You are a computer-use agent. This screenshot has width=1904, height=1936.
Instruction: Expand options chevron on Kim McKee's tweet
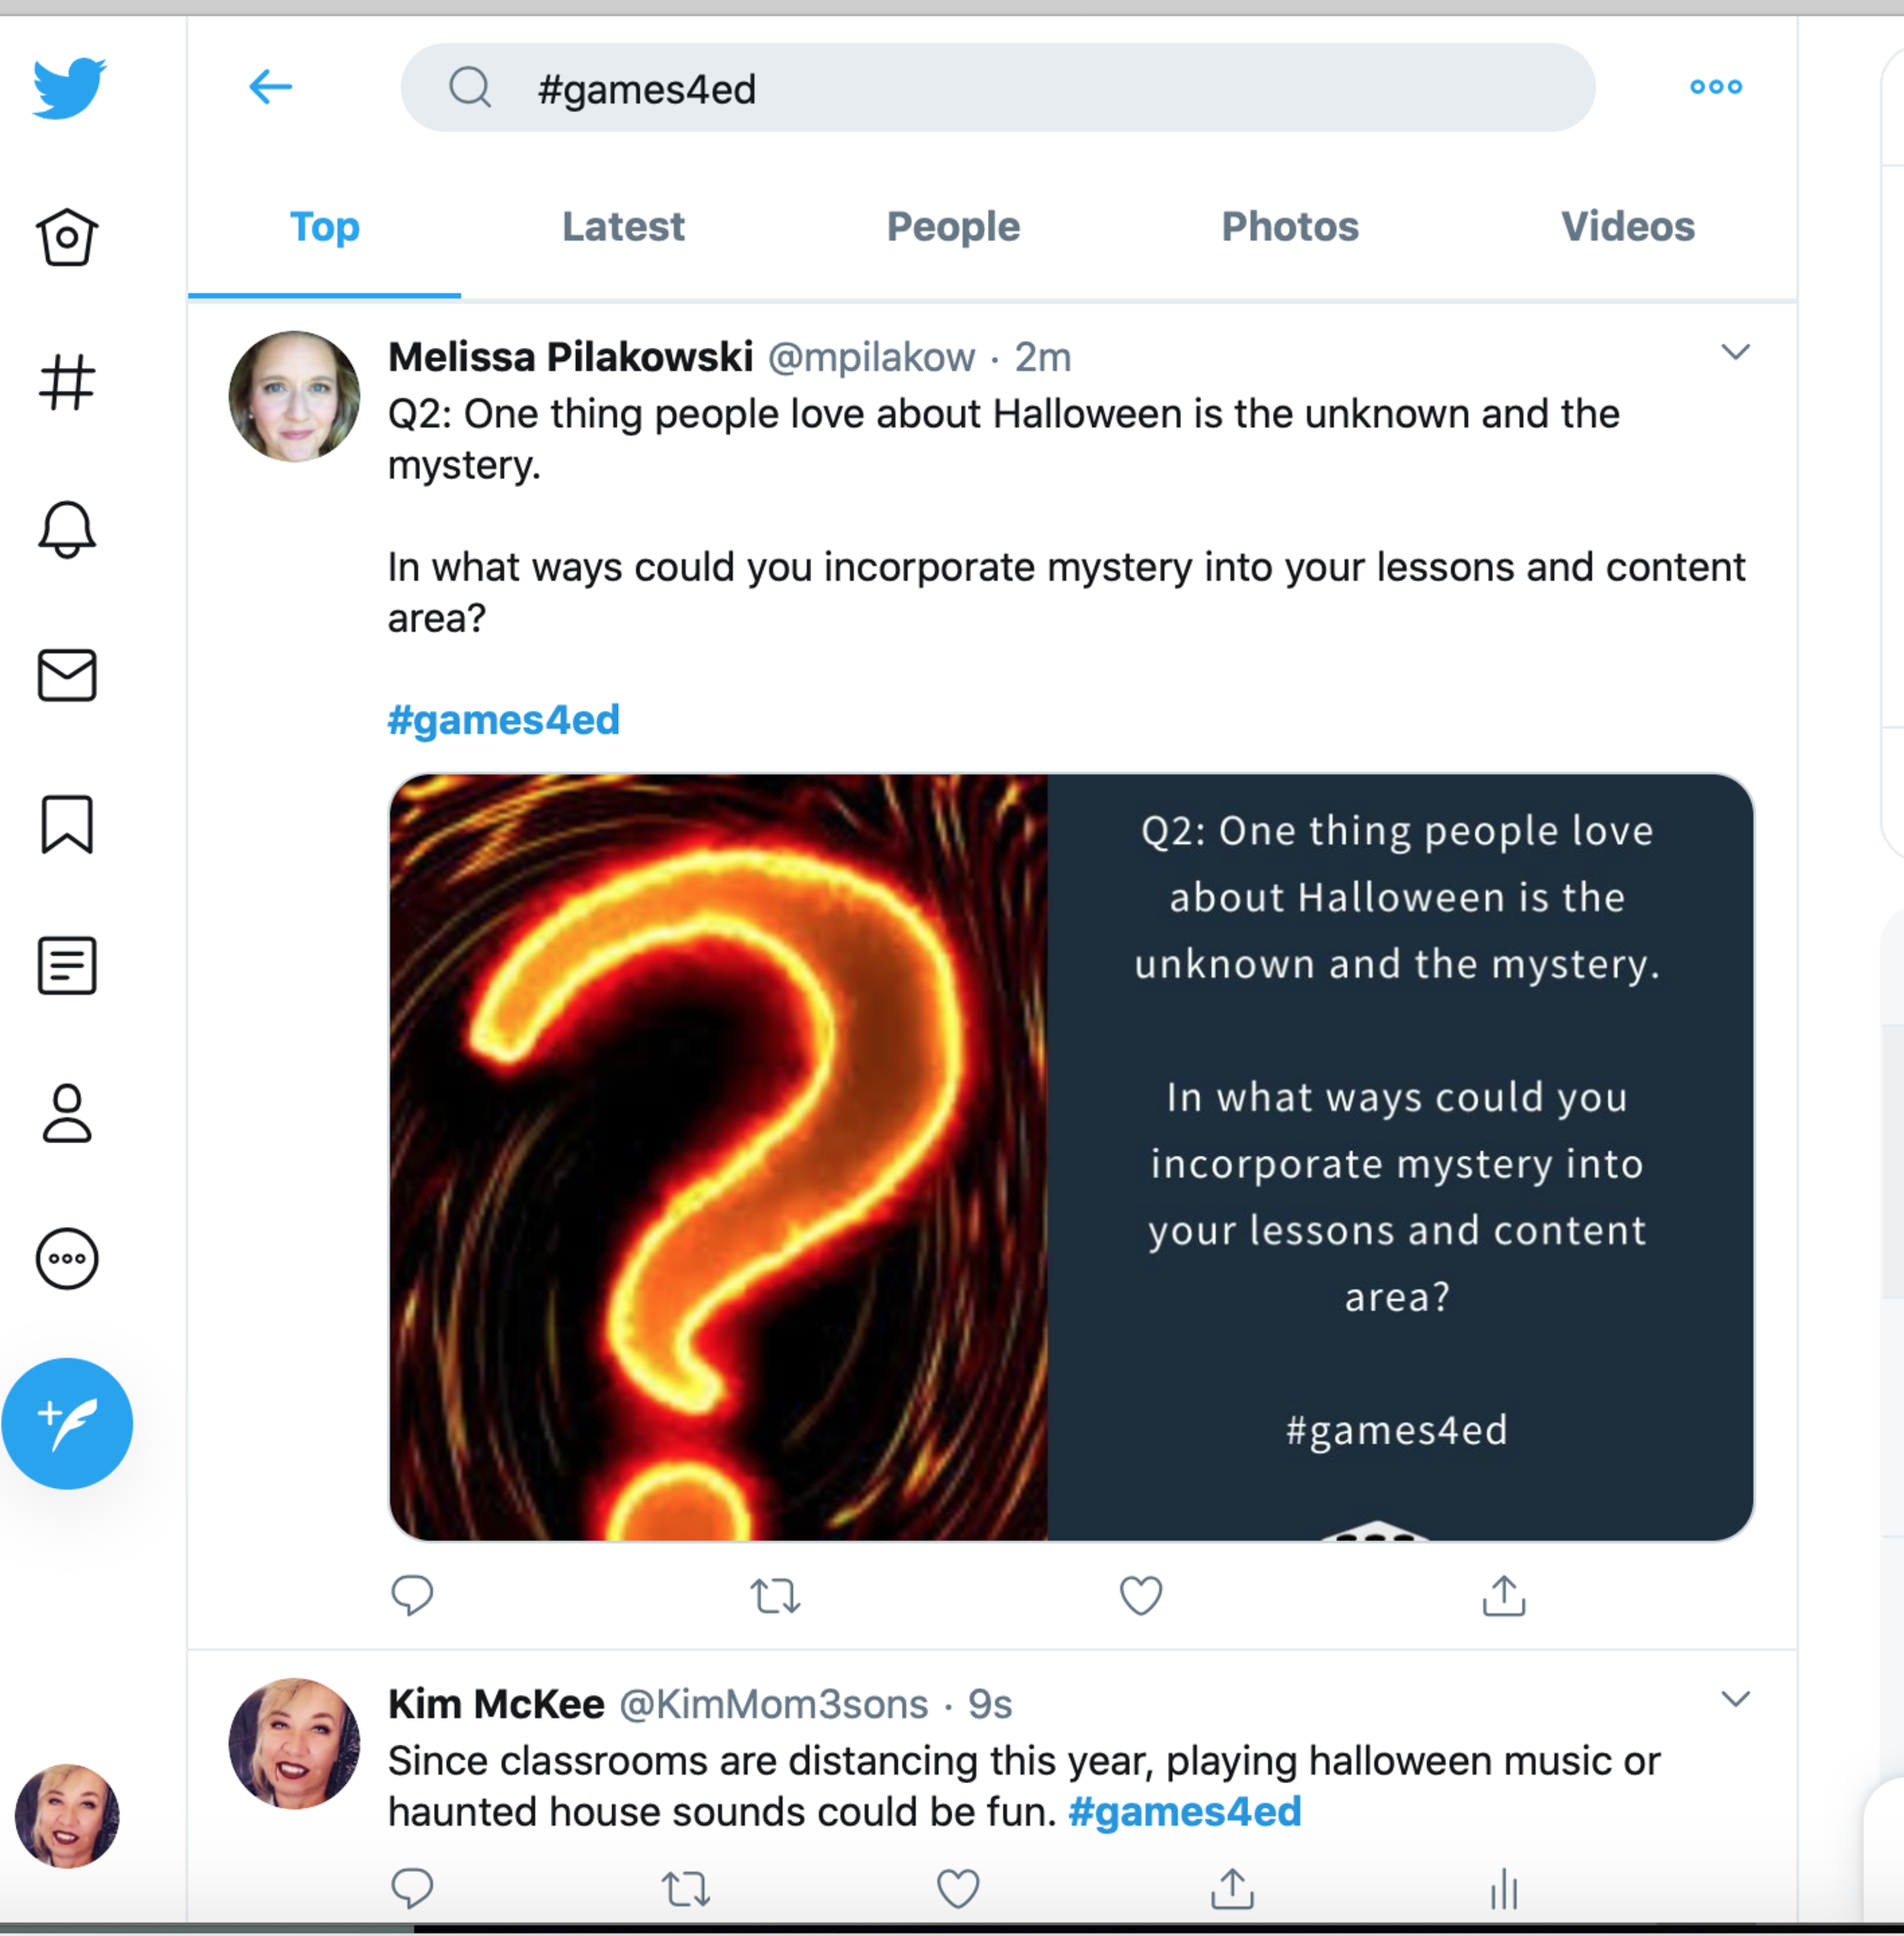1735,1699
